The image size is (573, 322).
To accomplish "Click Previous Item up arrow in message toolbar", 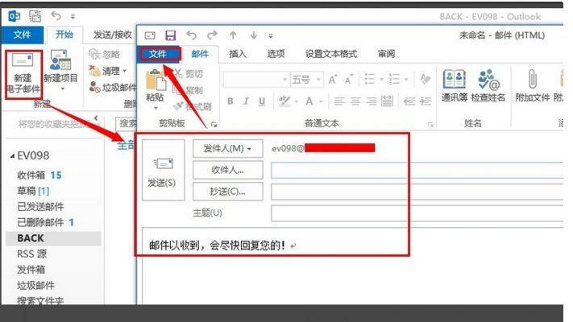I will (x=233, y=35).
